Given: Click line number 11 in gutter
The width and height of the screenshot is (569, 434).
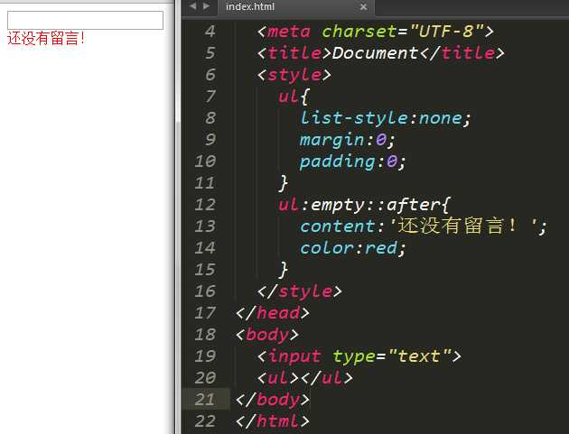Looking at the screenshot, I should 205,183.
